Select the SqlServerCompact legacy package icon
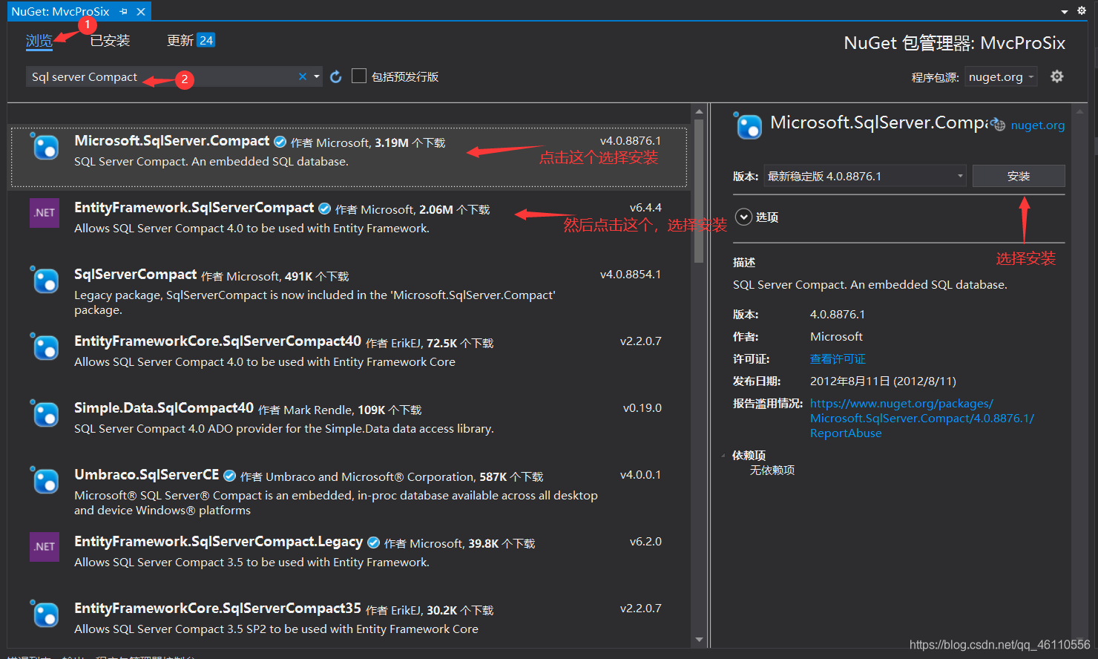The height and width of the screenshot is (659, 1098). [x=45, y=280]
